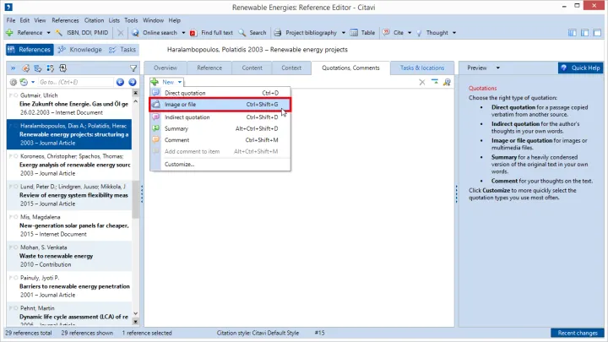Image resolution: width=608 pixels, height=342 pixels.
Task: Click the sort/grouping icon in list toolbar
Action: [51, 68]
